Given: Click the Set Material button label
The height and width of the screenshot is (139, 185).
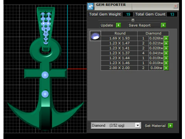Looking at the screenshot, I should pos(155,125).
